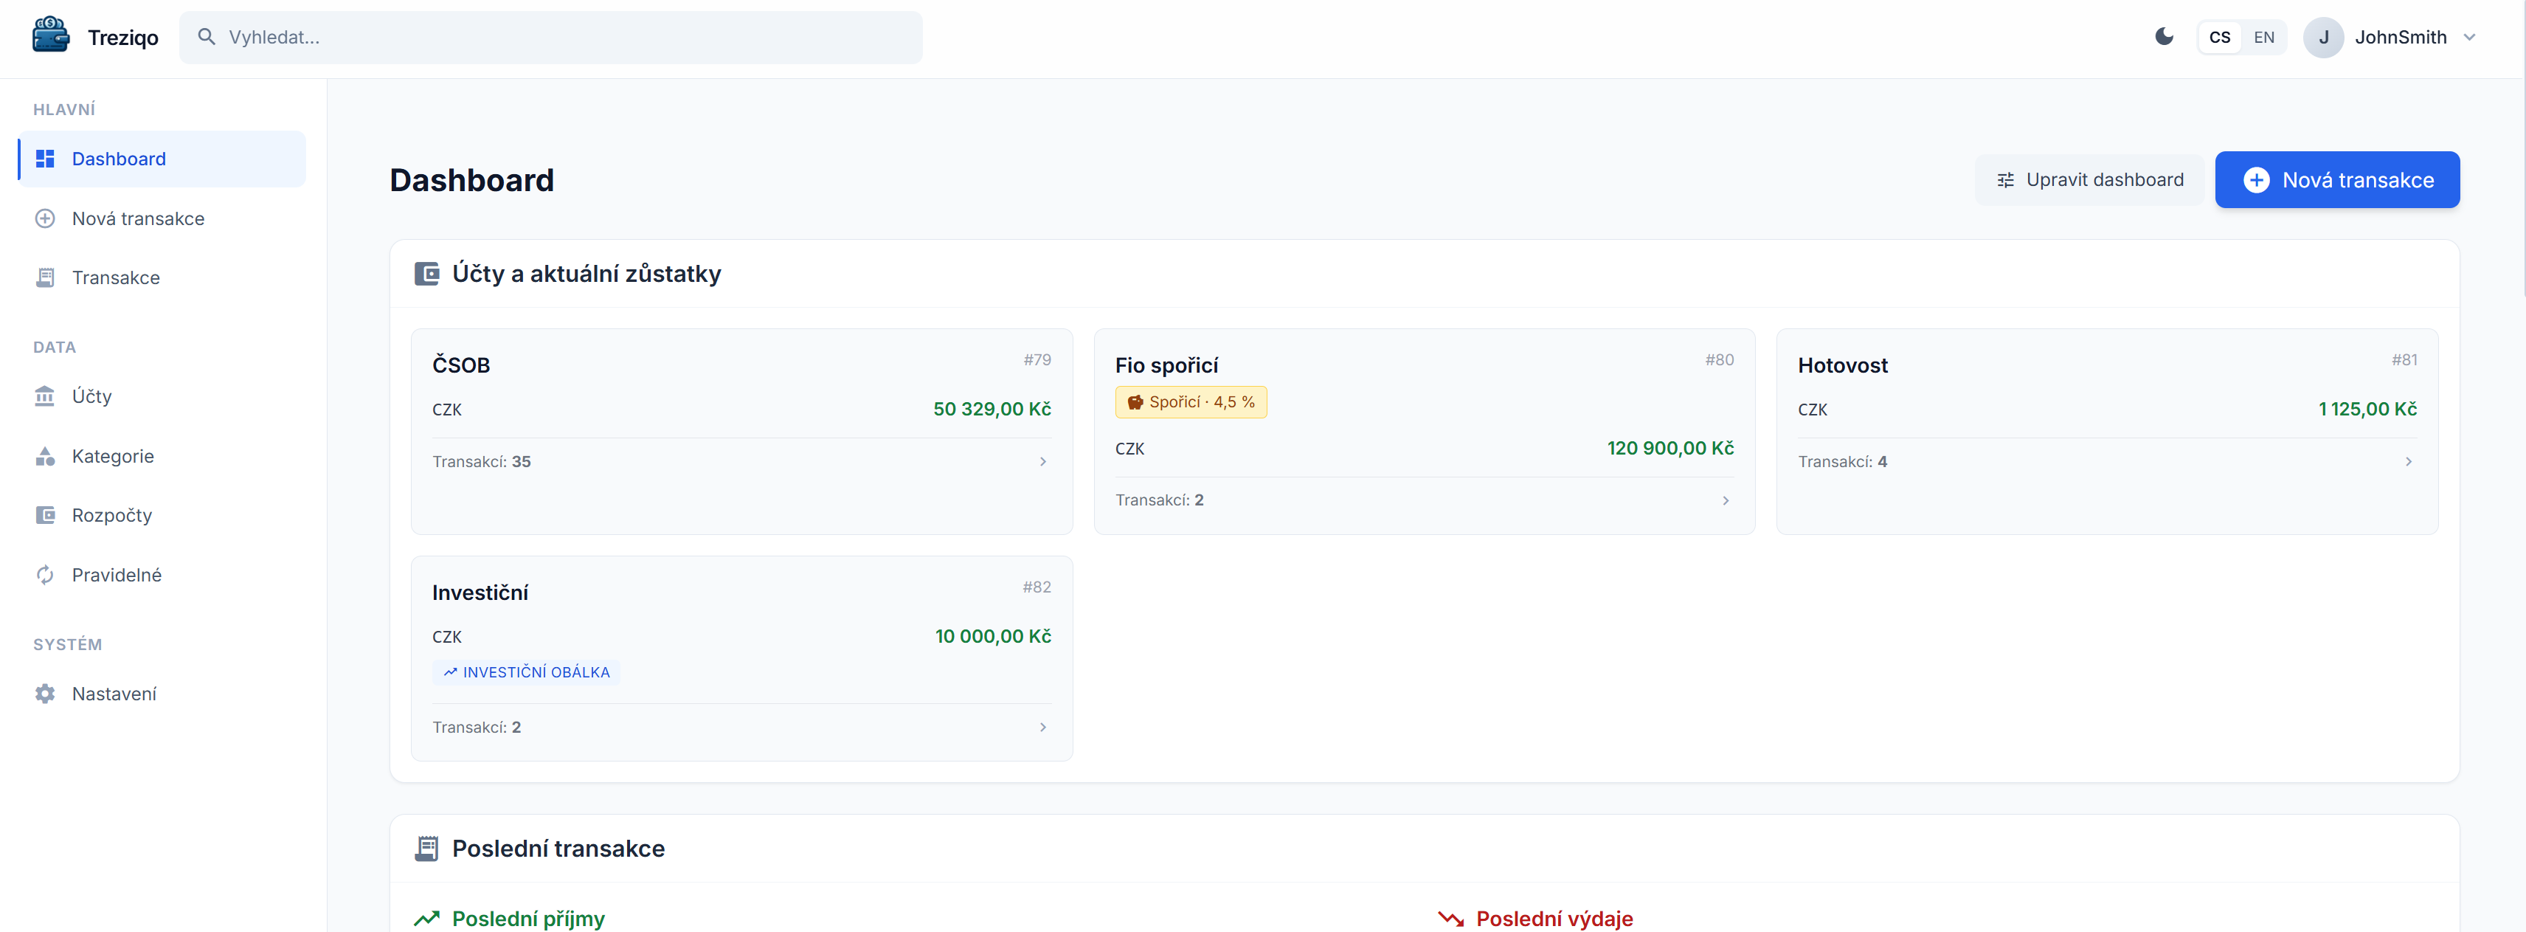
Task: Switch language to EN
Action: coord(2263,38)
